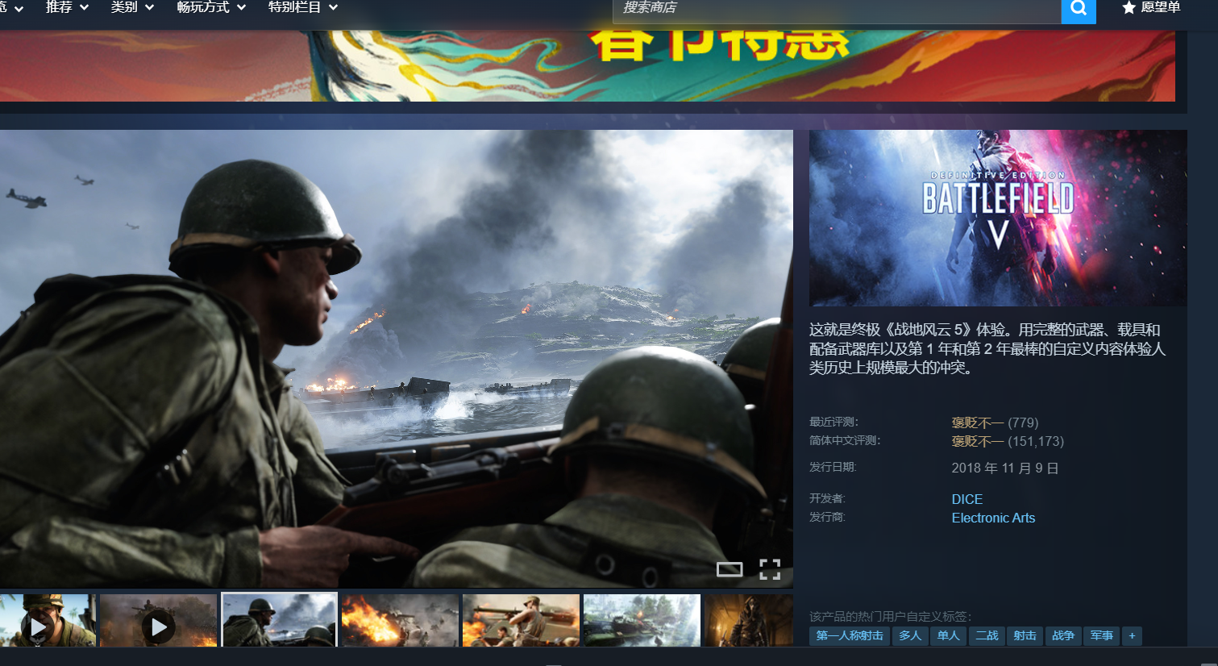The image size is (1218, 666).
Task: Open the wishlist via star icon
Action: [1129, 8]
